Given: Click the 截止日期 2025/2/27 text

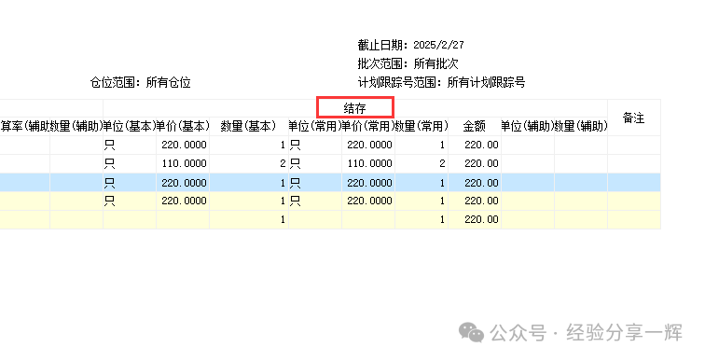Looking at the screenshot, I should [410, 45].
